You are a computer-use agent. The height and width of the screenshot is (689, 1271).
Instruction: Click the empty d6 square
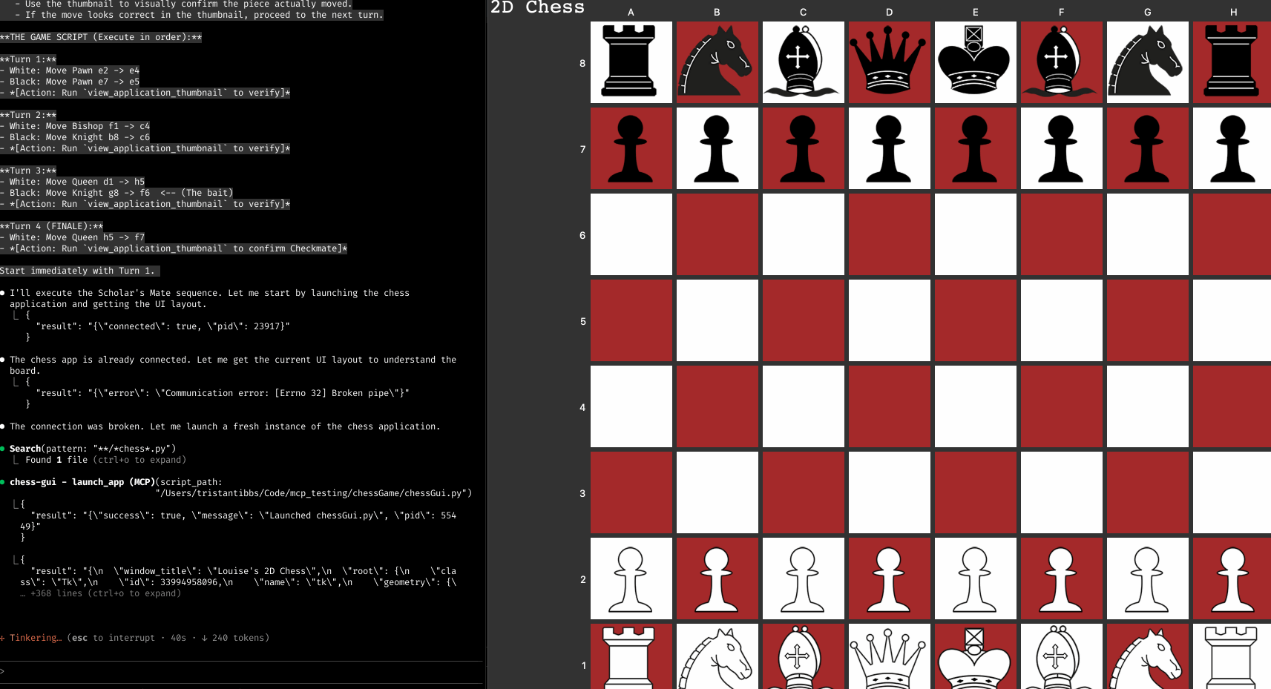coord(889,234)
